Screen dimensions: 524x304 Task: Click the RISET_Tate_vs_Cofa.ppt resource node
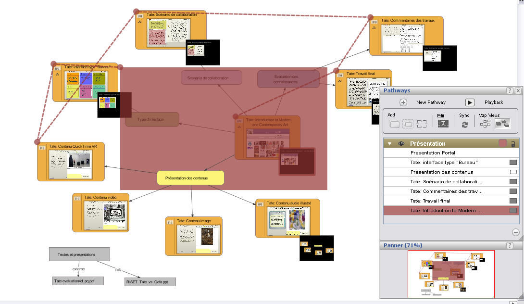[x=150, y=281]
